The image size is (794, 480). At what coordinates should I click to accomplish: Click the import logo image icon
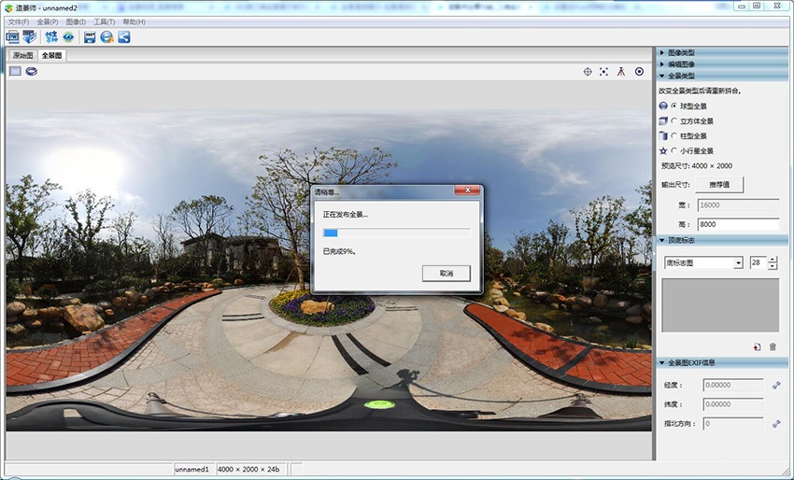click(x=757, y=346)
